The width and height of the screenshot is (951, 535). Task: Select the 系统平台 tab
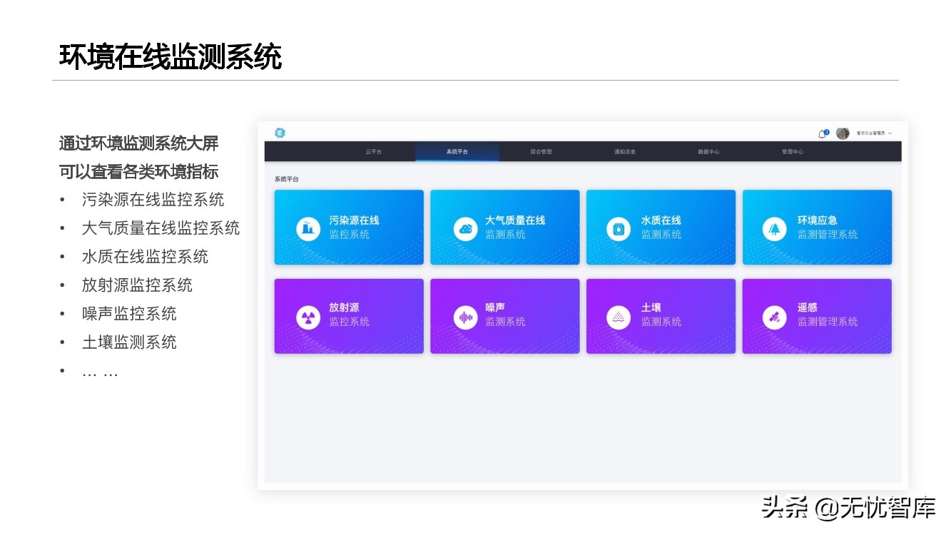pos(457,152)
